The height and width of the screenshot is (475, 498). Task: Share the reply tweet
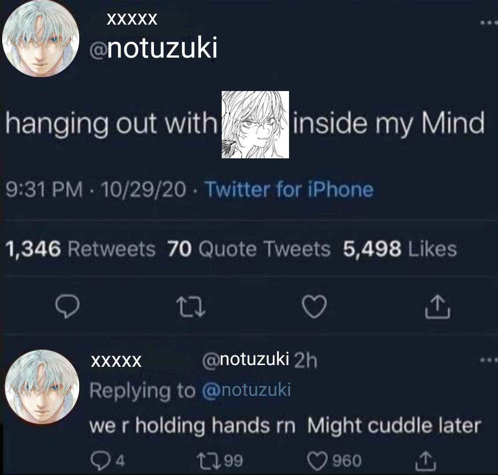click(x=426, y=461)
